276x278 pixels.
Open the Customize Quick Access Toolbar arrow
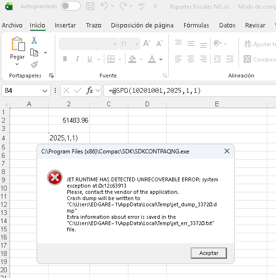[155, 6]
